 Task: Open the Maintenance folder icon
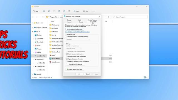(50, 25)
